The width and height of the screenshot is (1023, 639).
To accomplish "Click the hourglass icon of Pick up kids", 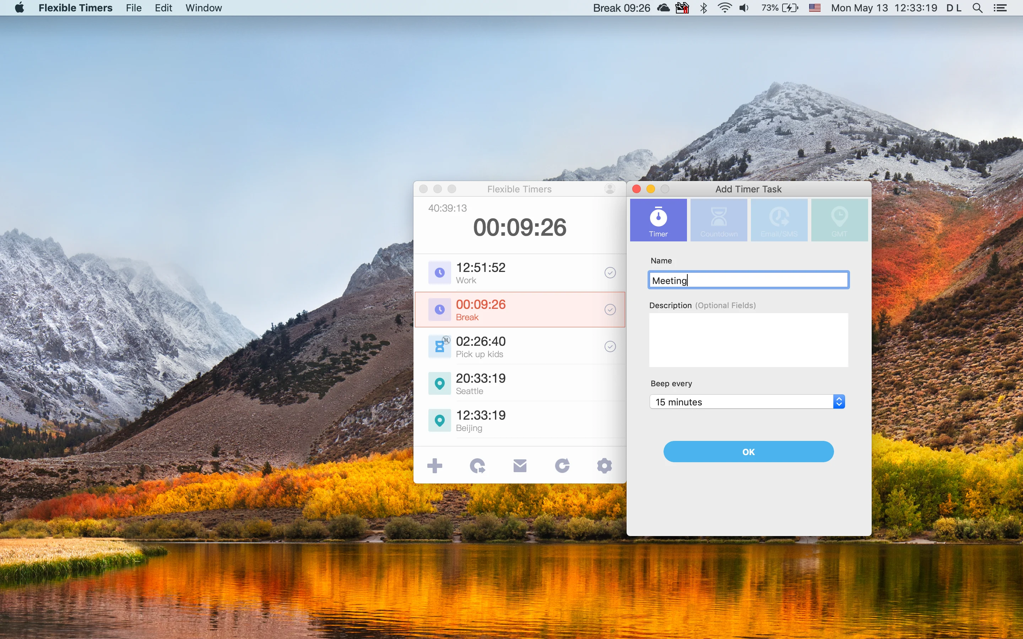I will coord(439,346).
